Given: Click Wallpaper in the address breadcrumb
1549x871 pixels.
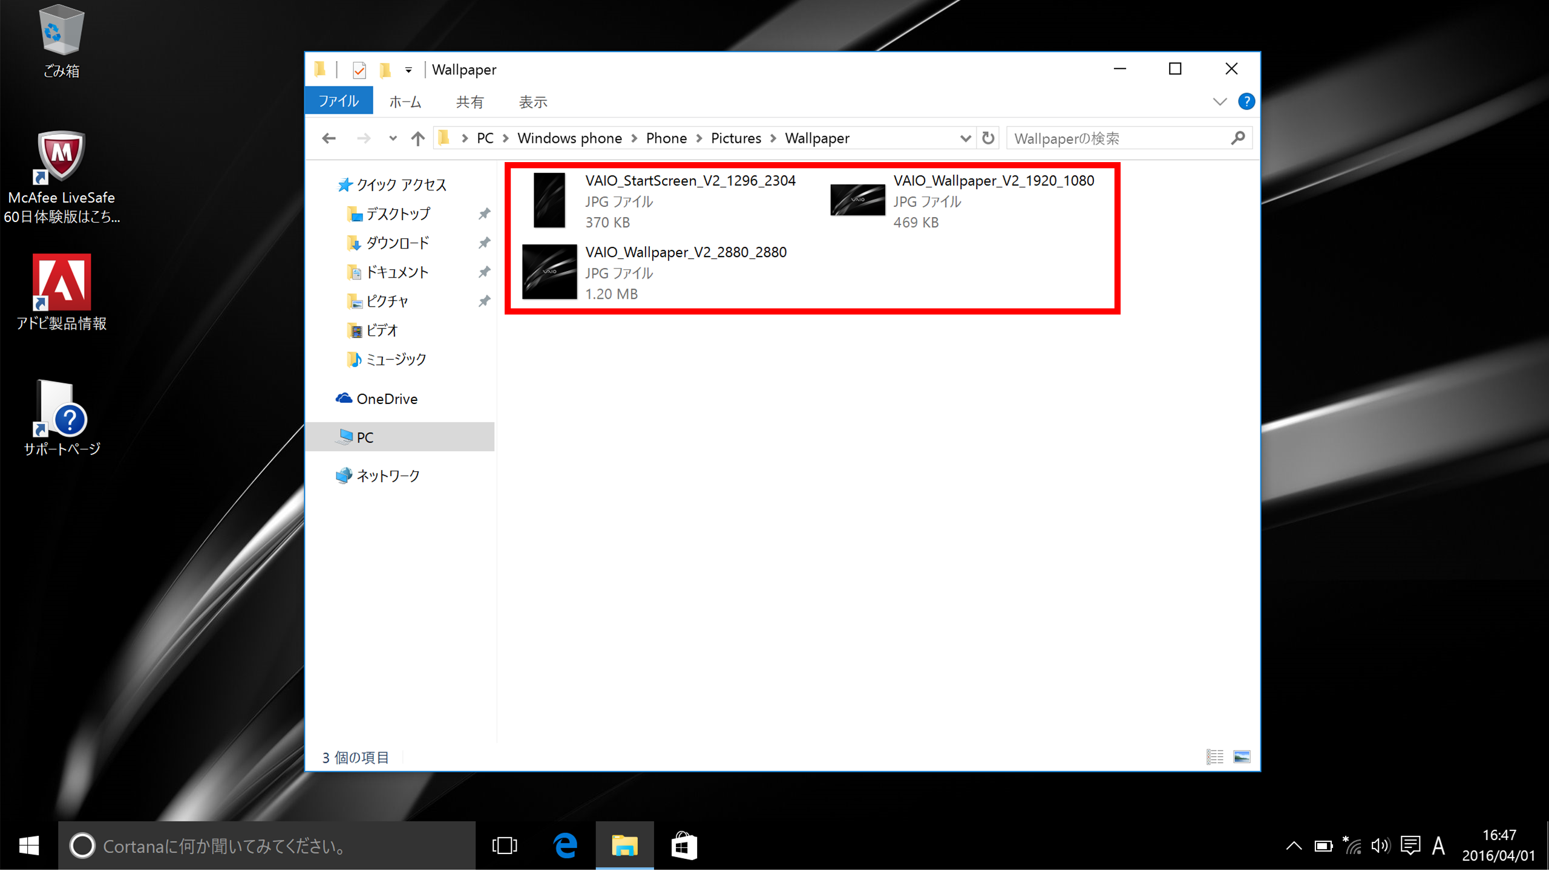Looking at the screenshot, I should click(x=817, y=139).
